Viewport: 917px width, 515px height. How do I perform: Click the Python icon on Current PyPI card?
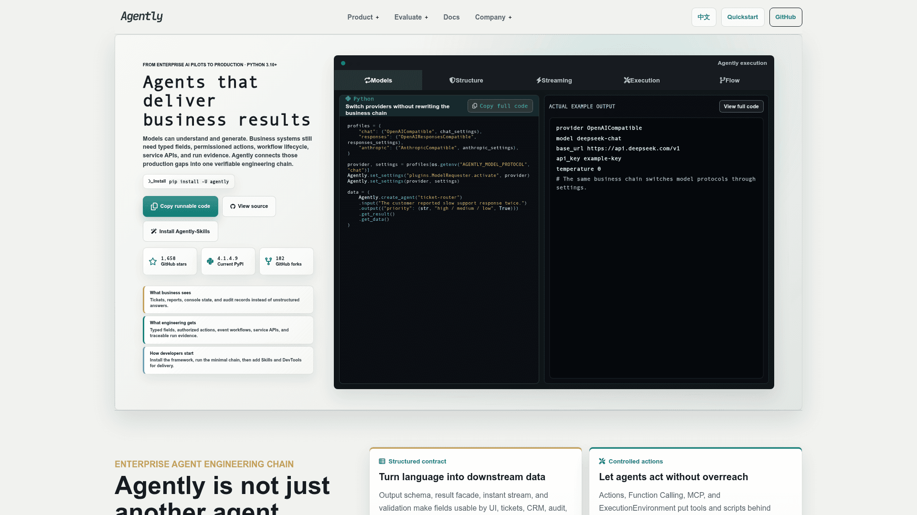210,261
